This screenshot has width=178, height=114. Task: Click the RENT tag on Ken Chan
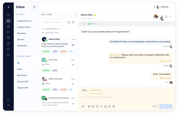pos(55,71)
